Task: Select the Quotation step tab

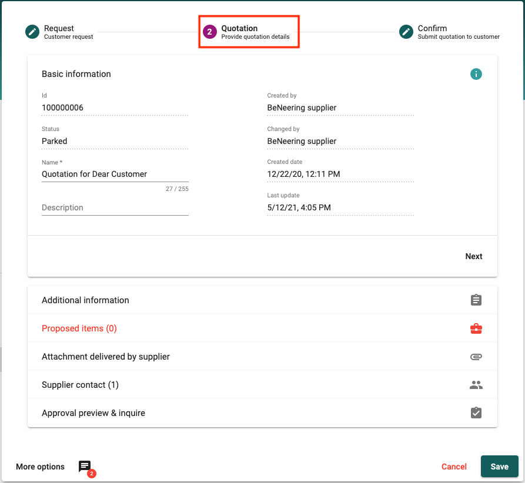Action: (x=249, y=32)
